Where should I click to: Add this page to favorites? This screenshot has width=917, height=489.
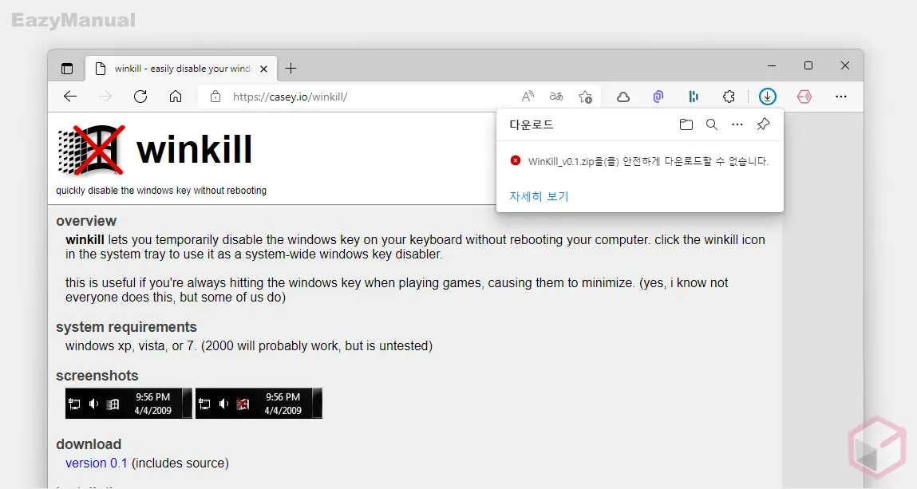tap(585, 97)
